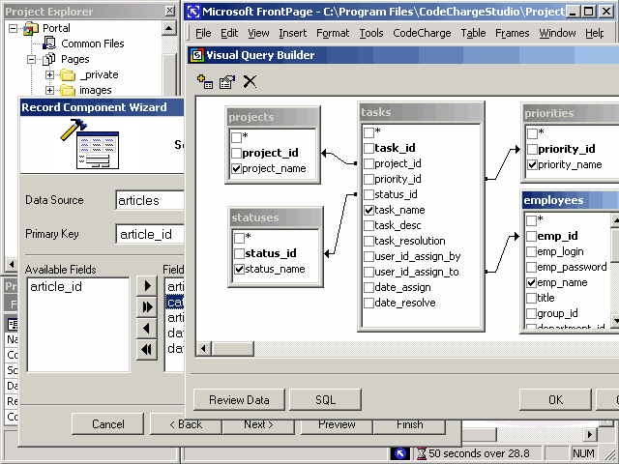Open the File menu
This screenshot has height=464, width=619.
click(x=203, y=33)
